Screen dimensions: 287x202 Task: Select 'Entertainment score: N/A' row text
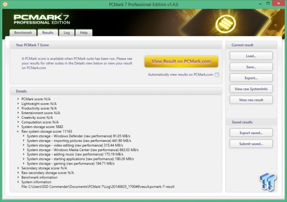[x=41, y=113]
